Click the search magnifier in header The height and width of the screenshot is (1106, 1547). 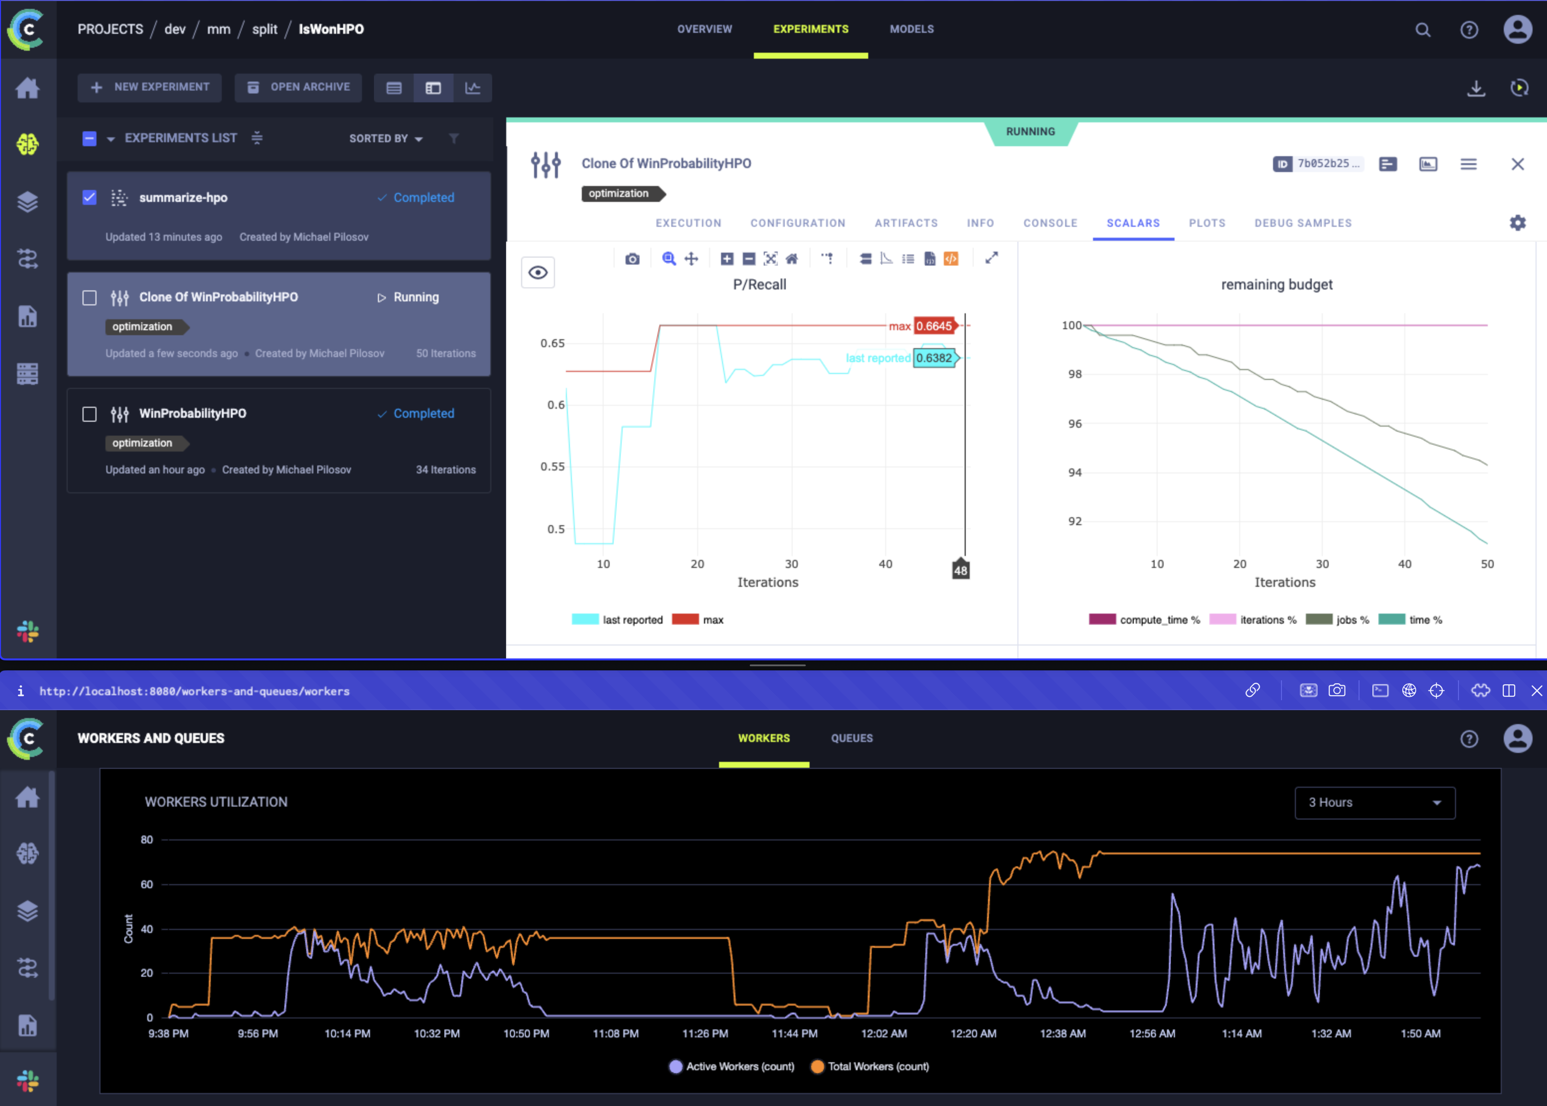click(1423, 30)
